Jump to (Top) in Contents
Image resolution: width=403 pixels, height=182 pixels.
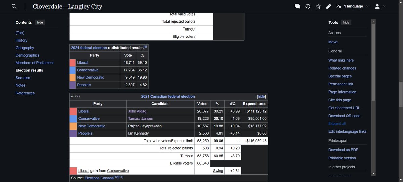click(x=20, y=33)
